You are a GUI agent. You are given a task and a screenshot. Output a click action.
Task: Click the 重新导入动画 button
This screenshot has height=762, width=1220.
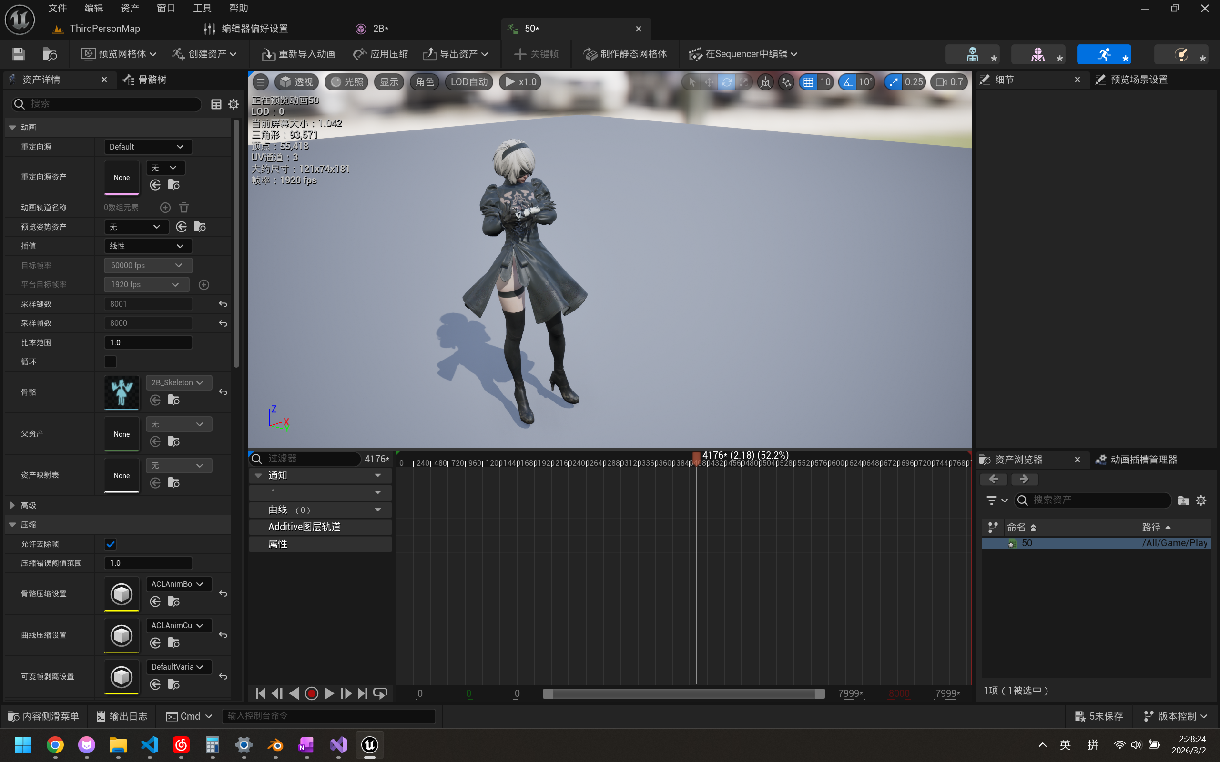299,54
